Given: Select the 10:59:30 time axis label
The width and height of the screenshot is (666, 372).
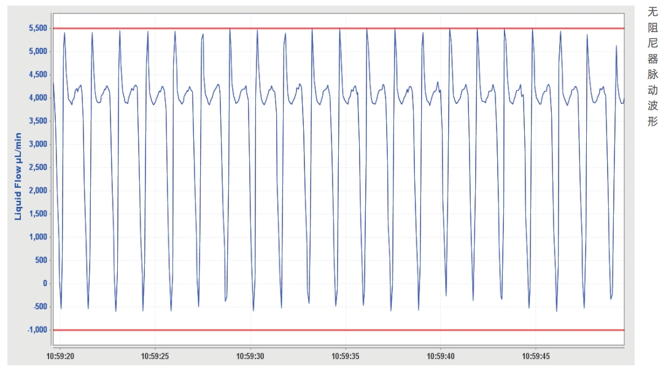Looking at the screenshot, I should (250, 356).
